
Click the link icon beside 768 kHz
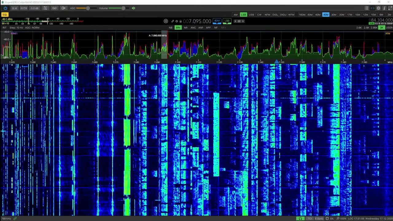click(15, 219)
